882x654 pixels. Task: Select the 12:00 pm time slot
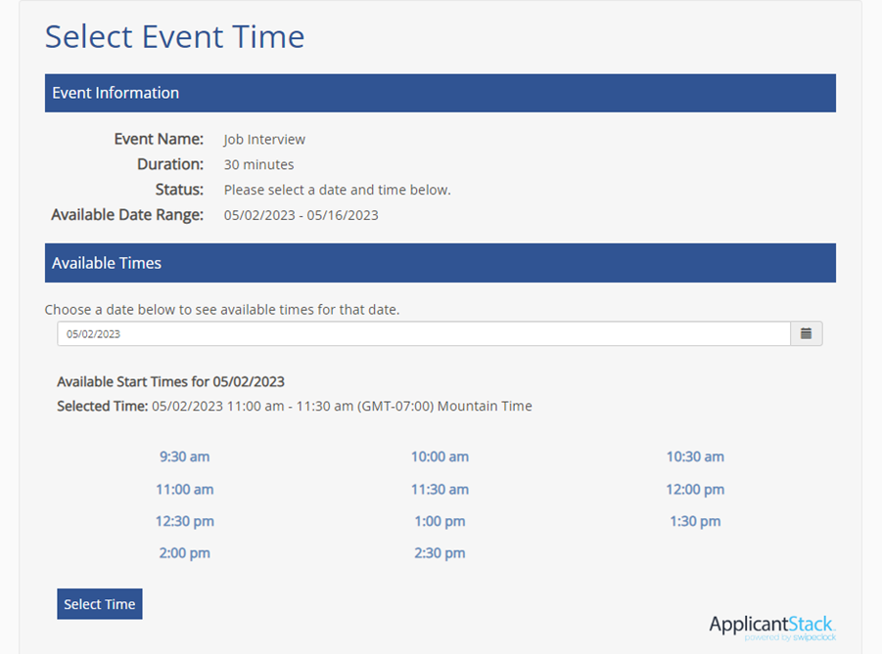pyautogui.click(x=695, y=489)
